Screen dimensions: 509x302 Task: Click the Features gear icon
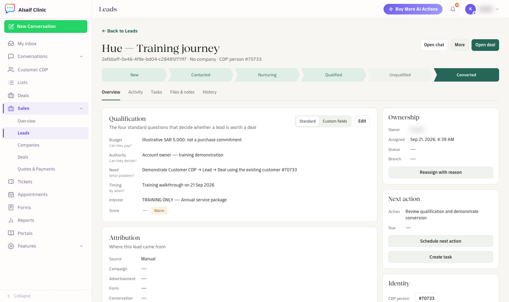pos(11,246)
